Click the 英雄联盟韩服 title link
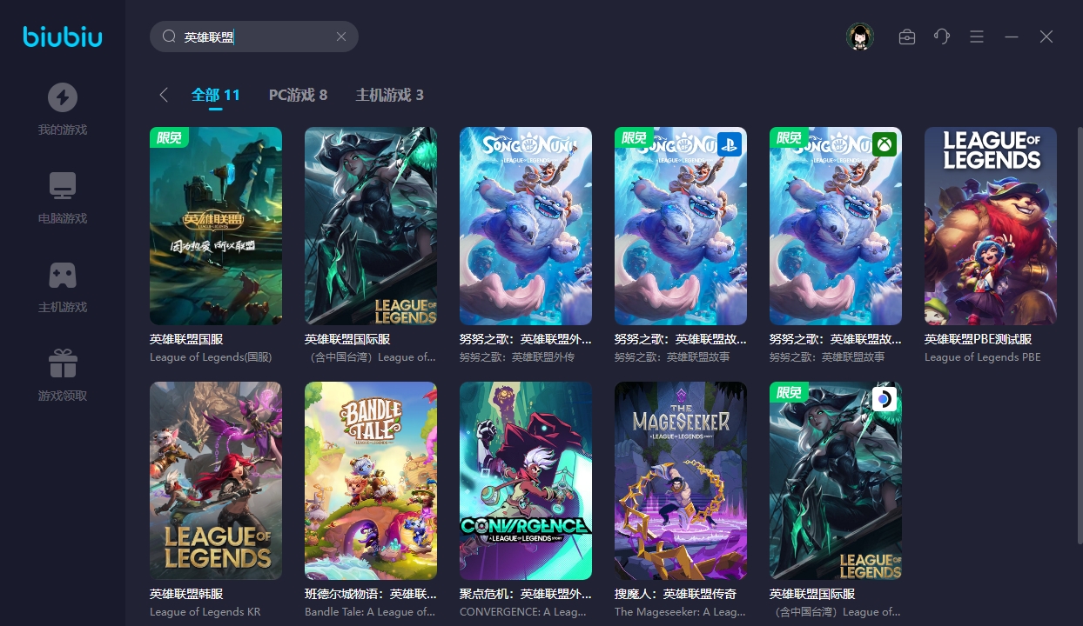This screenshot has width=1083, height=626. 186,594
